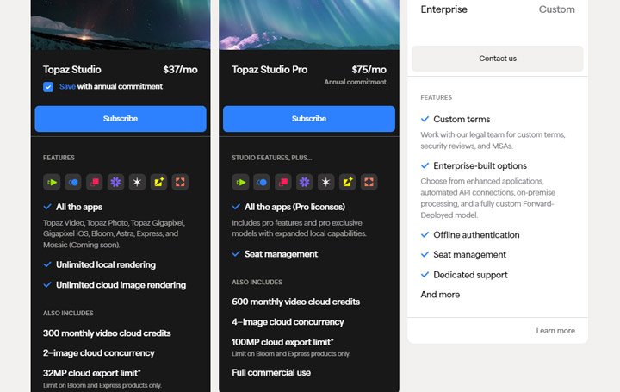
Task: Click the yellow sparkle app icon in the Topaz Studio card
Action: (158, 183)
